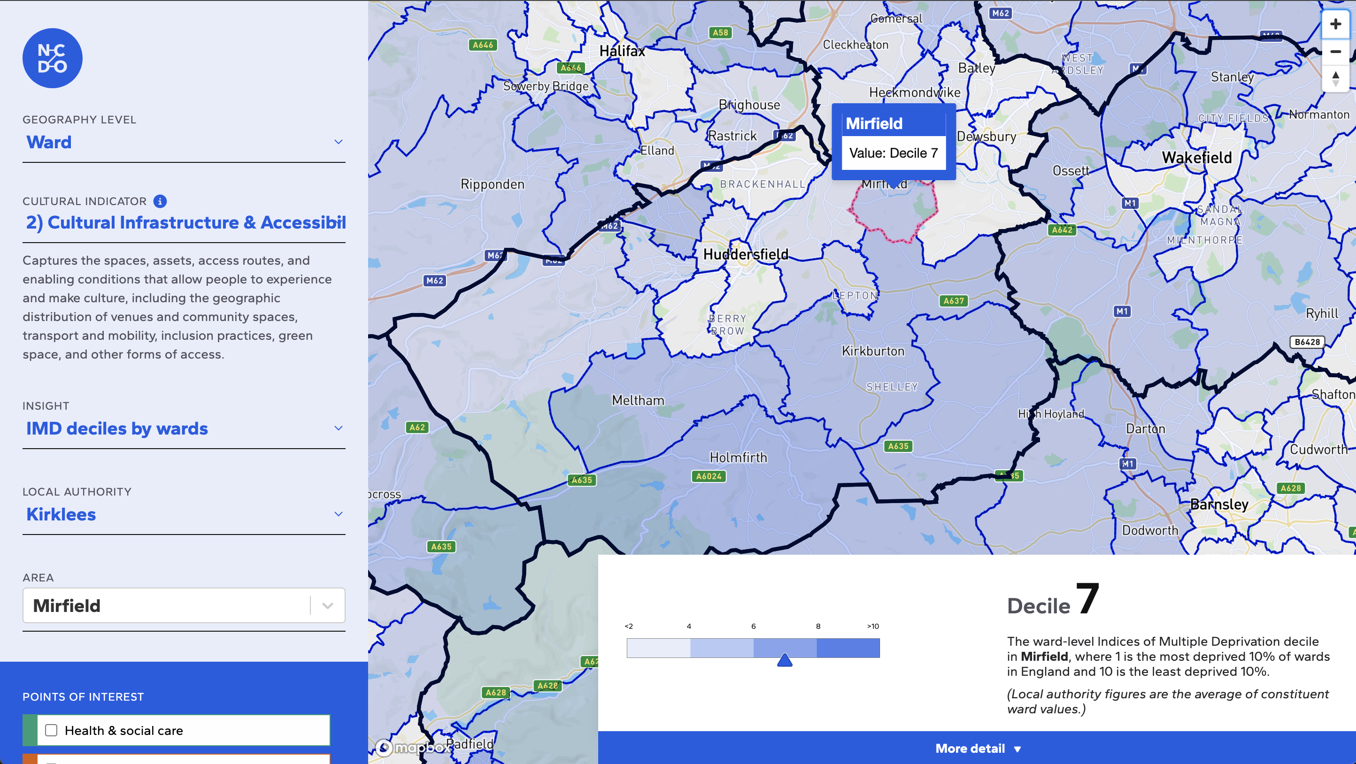Expand the Area combo box arrow
Viewport: 1356px width, 764px height.
(328, 606)
